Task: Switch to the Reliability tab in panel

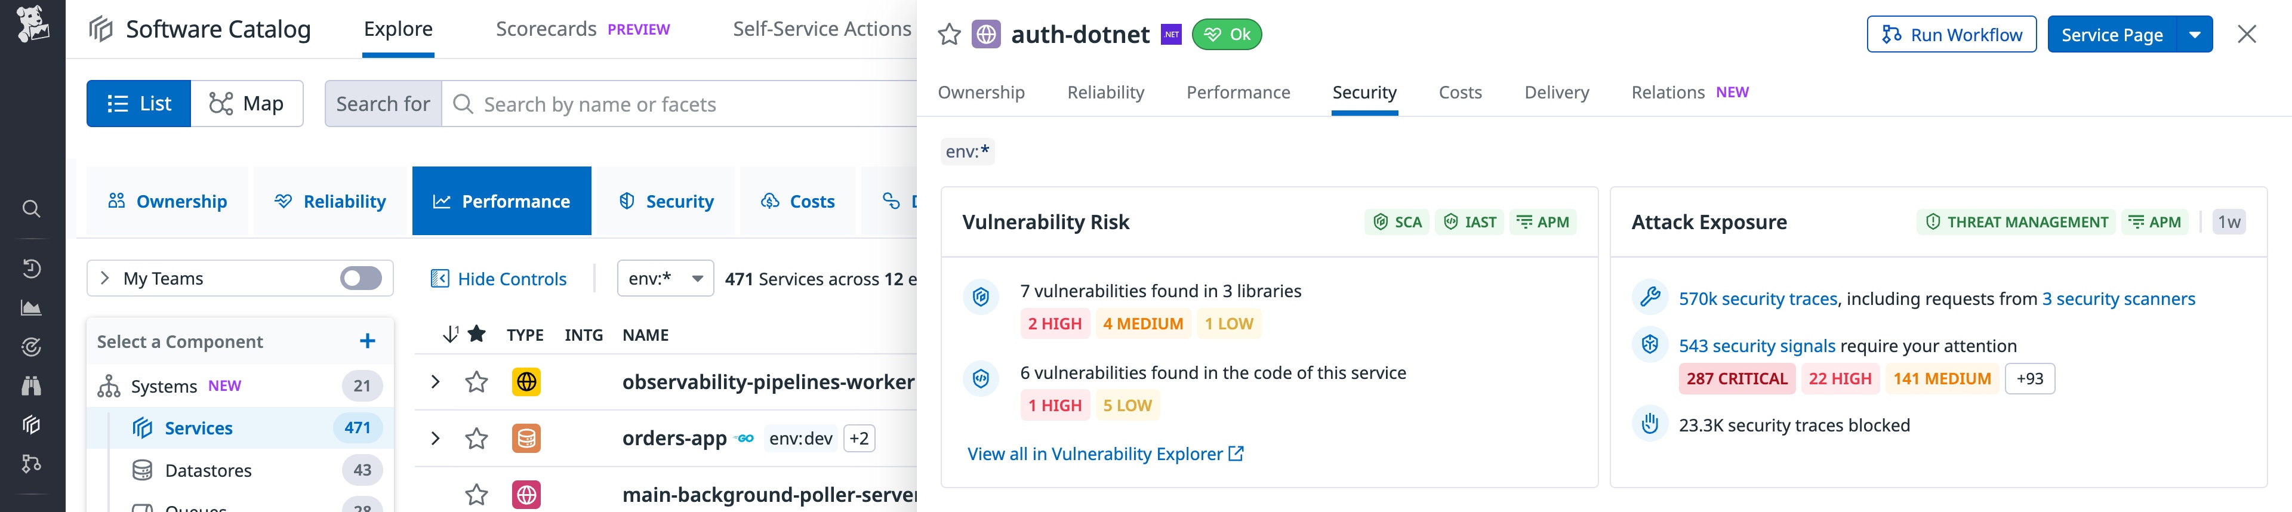Action: tap(1105, 92)
